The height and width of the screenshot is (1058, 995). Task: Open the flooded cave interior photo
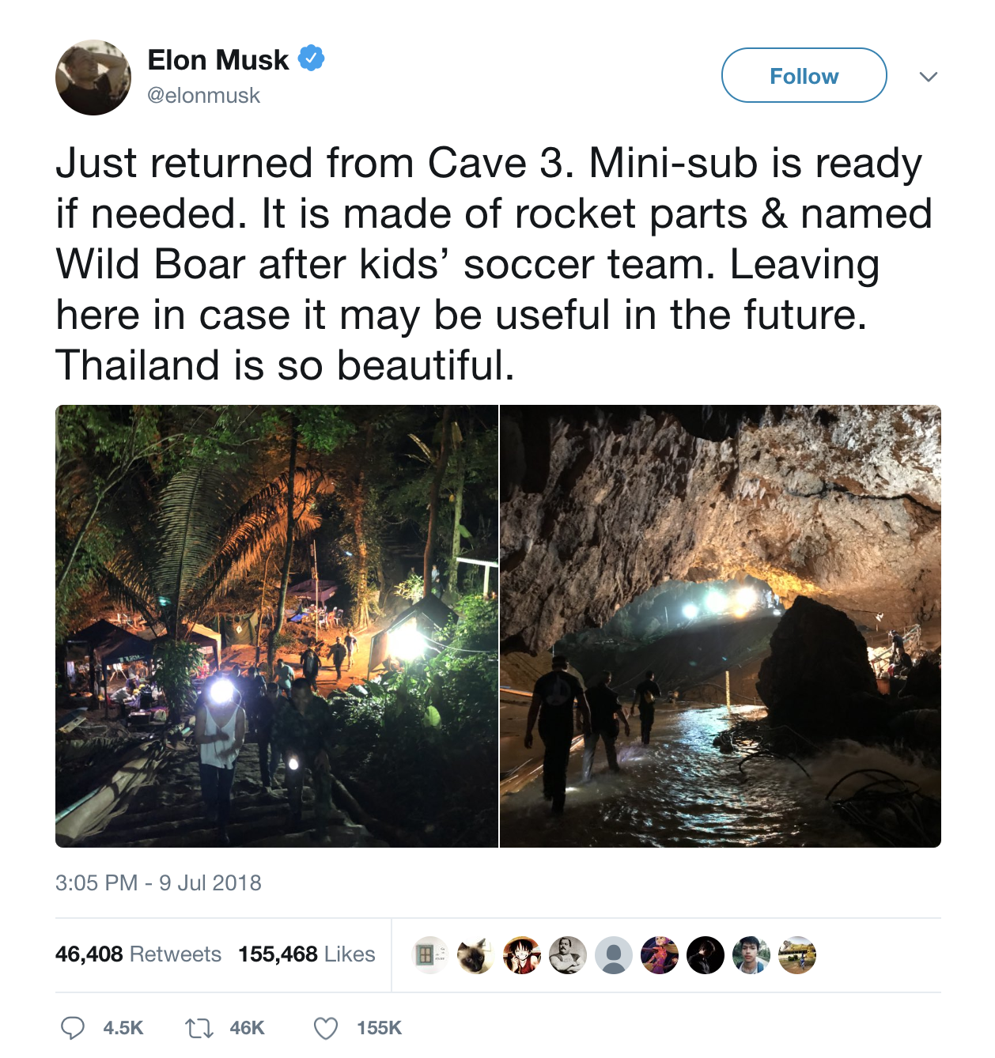[x=721, y=626]
